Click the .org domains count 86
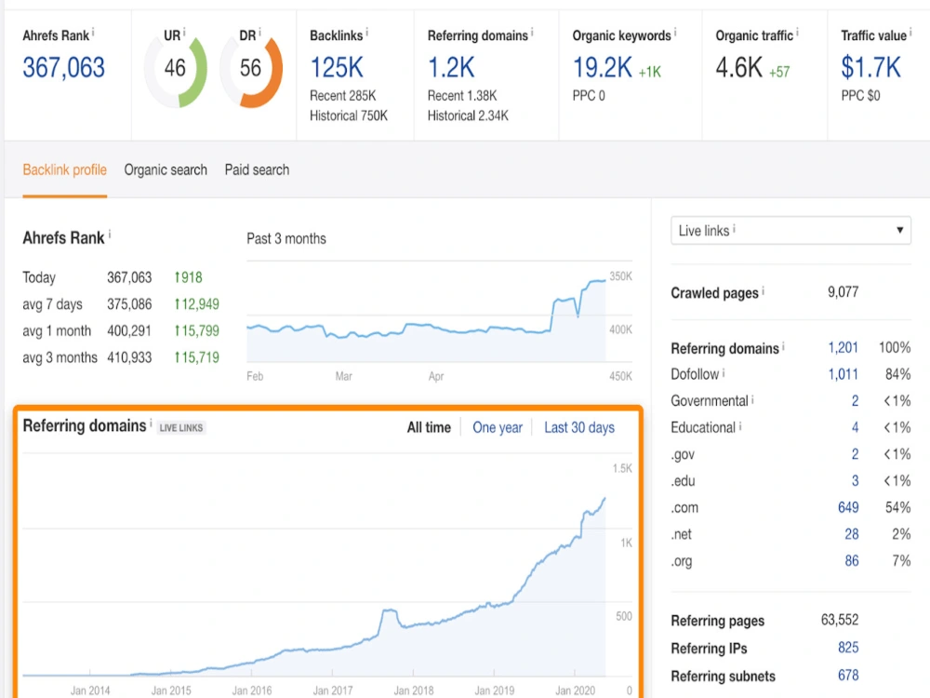Viewport: 930px width, 698px height. pos(852,561)
